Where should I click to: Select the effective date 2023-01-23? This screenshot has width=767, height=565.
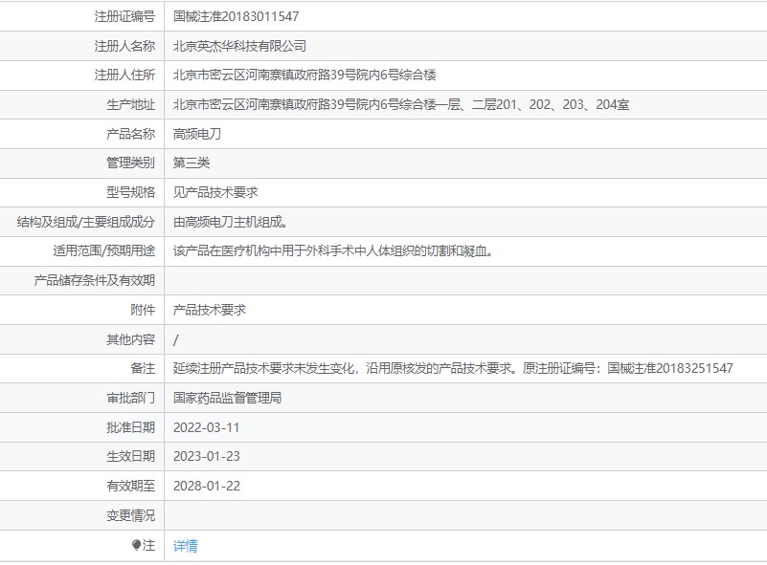207,457
